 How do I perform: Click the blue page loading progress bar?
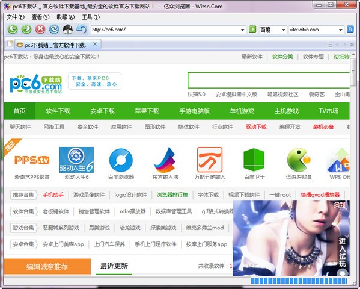(299, 281)
